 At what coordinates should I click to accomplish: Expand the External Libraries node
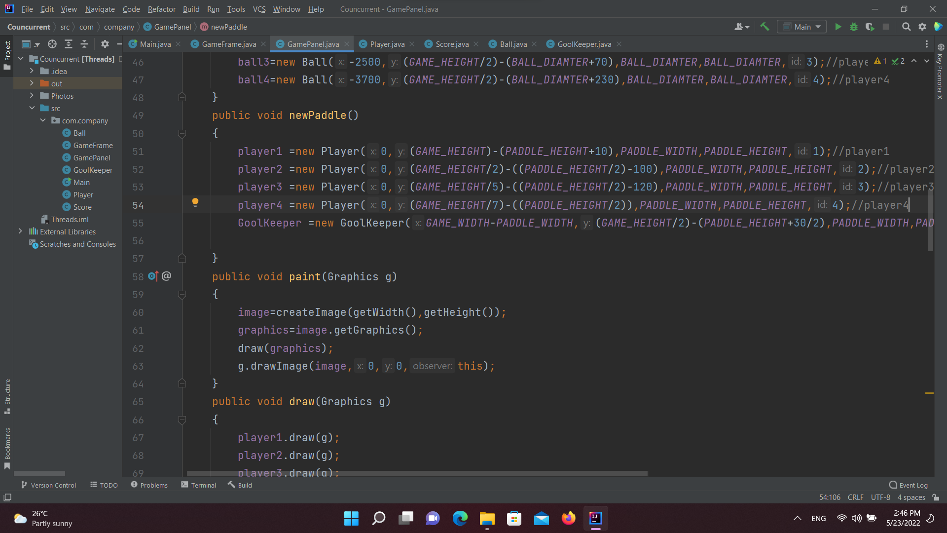coord(21,231)
